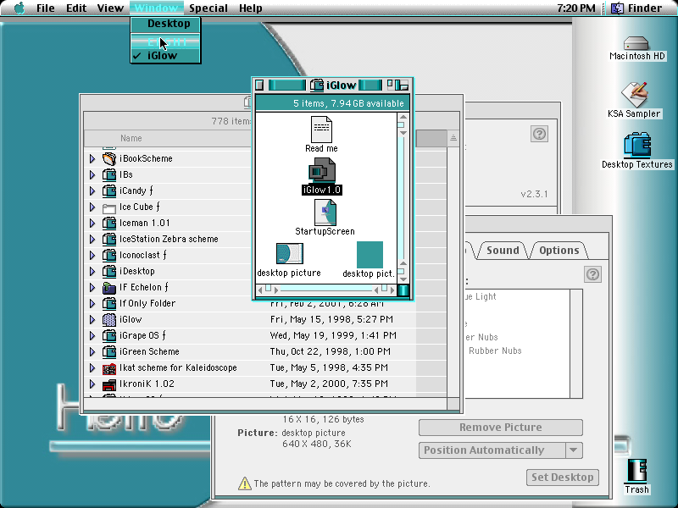678x508 pixels.
Task: Open the Position Automatically dropdown
Action: 501,450
